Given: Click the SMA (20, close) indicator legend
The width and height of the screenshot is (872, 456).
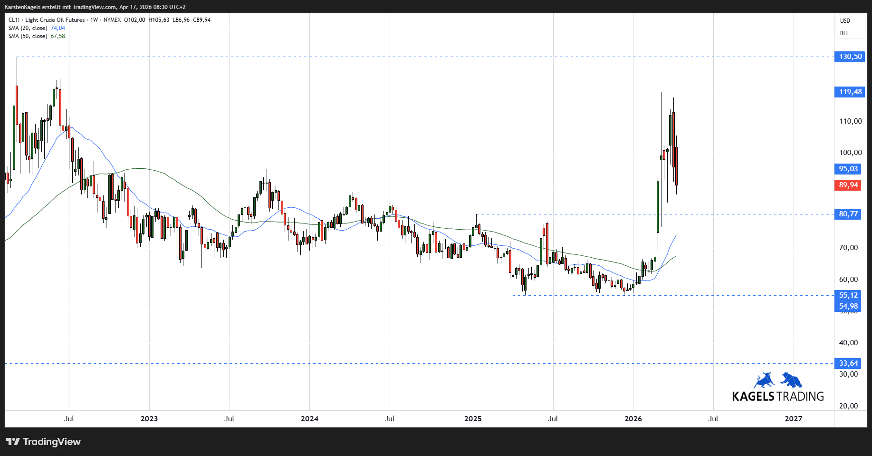Looking at the screenshot, I should pyautogui.click(x=28, y=28).
